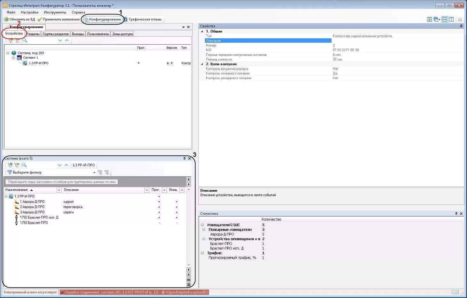467x298 pixels.
Task: Click 'Обновить из БД' toolbar icon
Action: point(6,19)
